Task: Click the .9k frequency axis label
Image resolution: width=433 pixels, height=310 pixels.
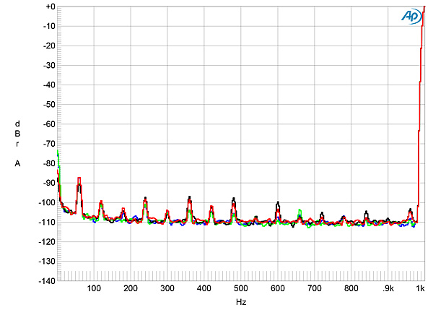Action: tap(388, 289)
